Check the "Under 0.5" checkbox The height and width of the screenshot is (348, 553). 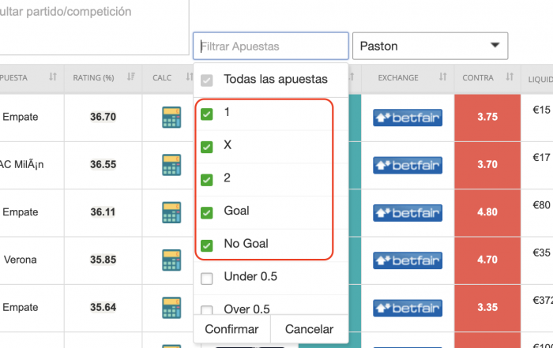(207, 279)
